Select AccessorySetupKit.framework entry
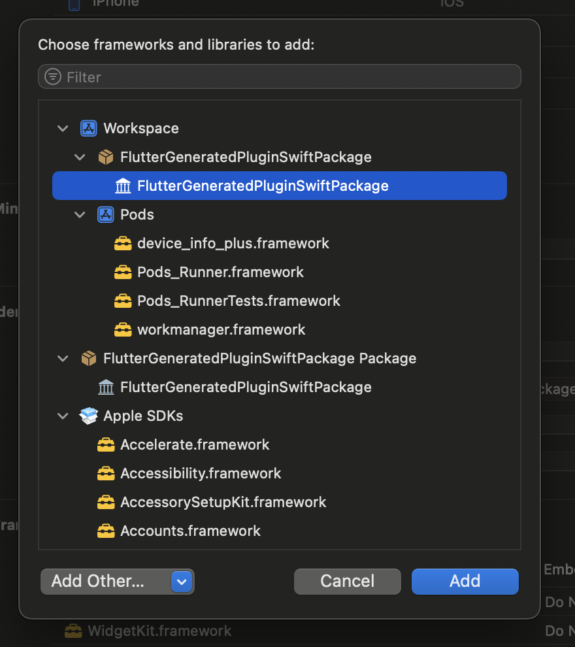The height and width of the screenshot is (647, 575). (x=222, y=502)
